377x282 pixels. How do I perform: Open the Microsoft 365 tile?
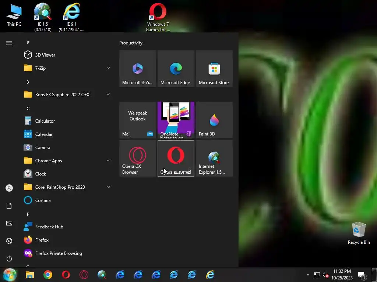(138, 69)
